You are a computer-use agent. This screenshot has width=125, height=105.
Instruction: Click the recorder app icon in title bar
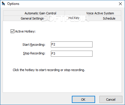(x=3, y=4)
